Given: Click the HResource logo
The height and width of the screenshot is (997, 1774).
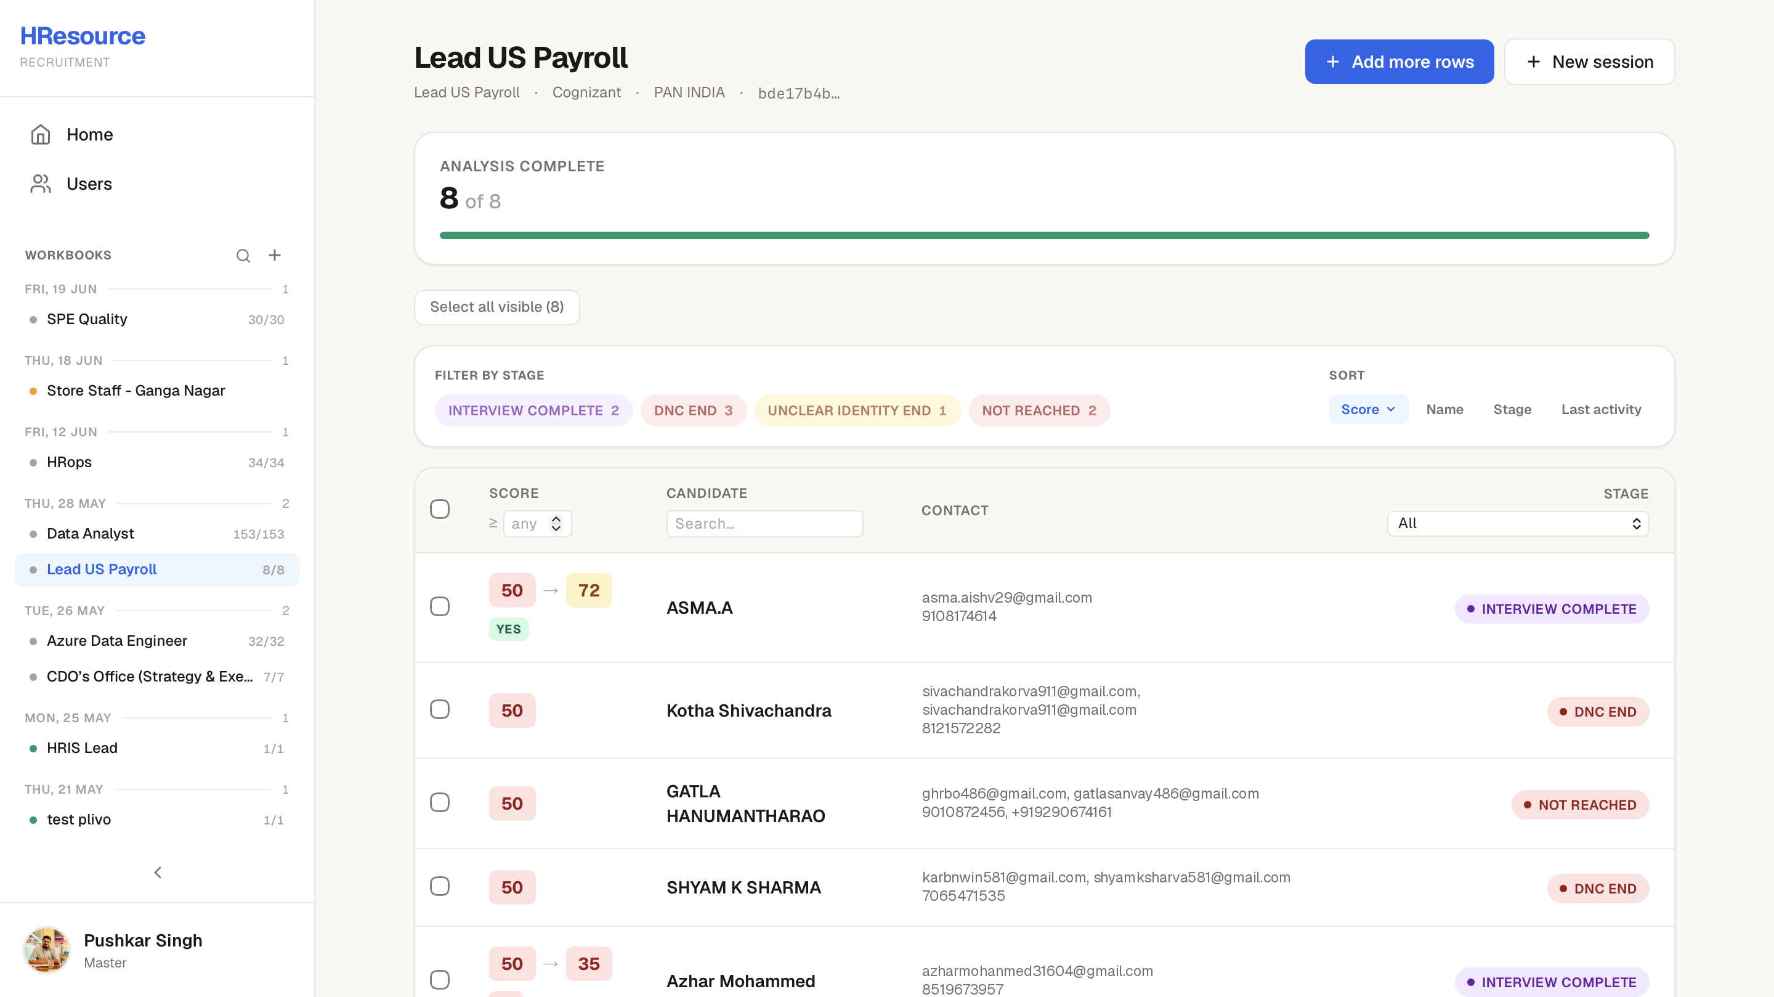Looking at the screenshot, I should click(83, 36).
